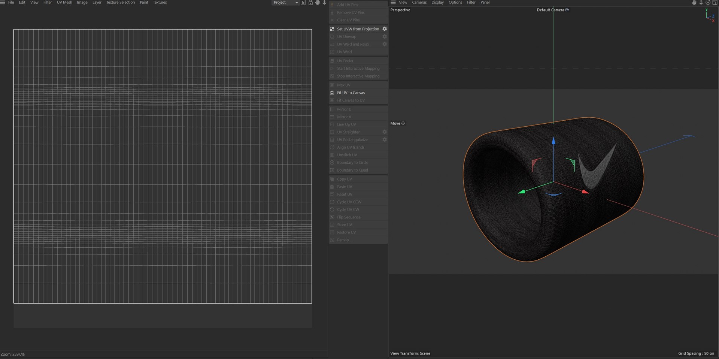Open the UV Mesh menu
719x359 pixels.
[64, 2]
